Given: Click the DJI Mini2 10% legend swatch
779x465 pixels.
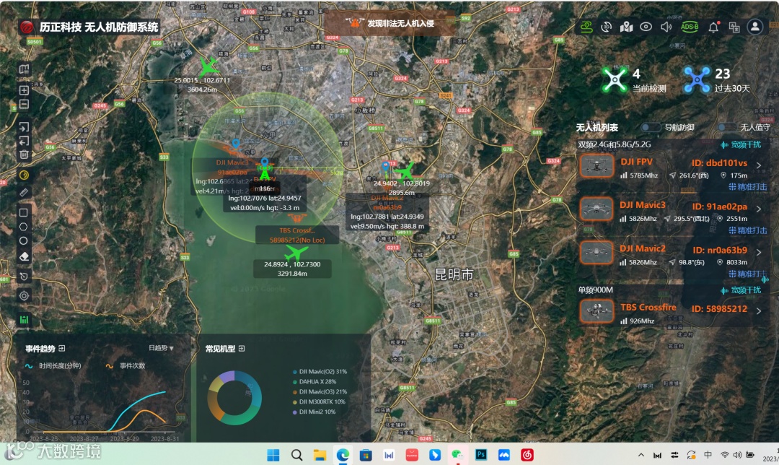Looking at the screenshot, I should 295,412.
